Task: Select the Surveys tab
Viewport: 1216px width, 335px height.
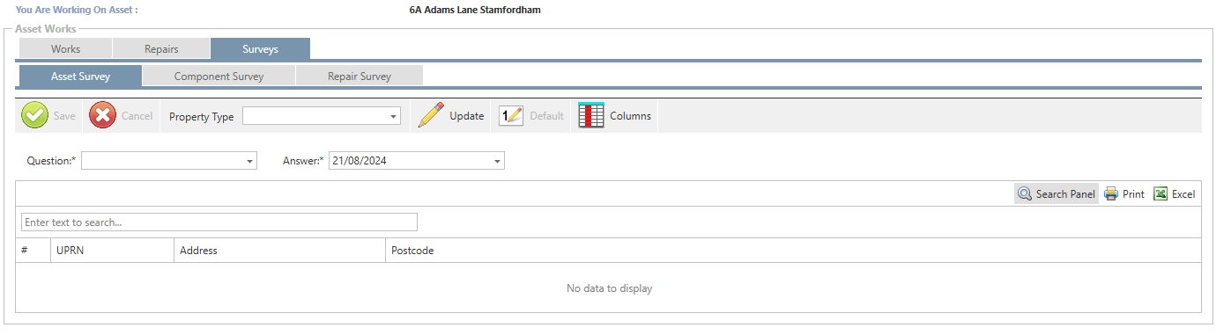Action: tap(261, 49)
